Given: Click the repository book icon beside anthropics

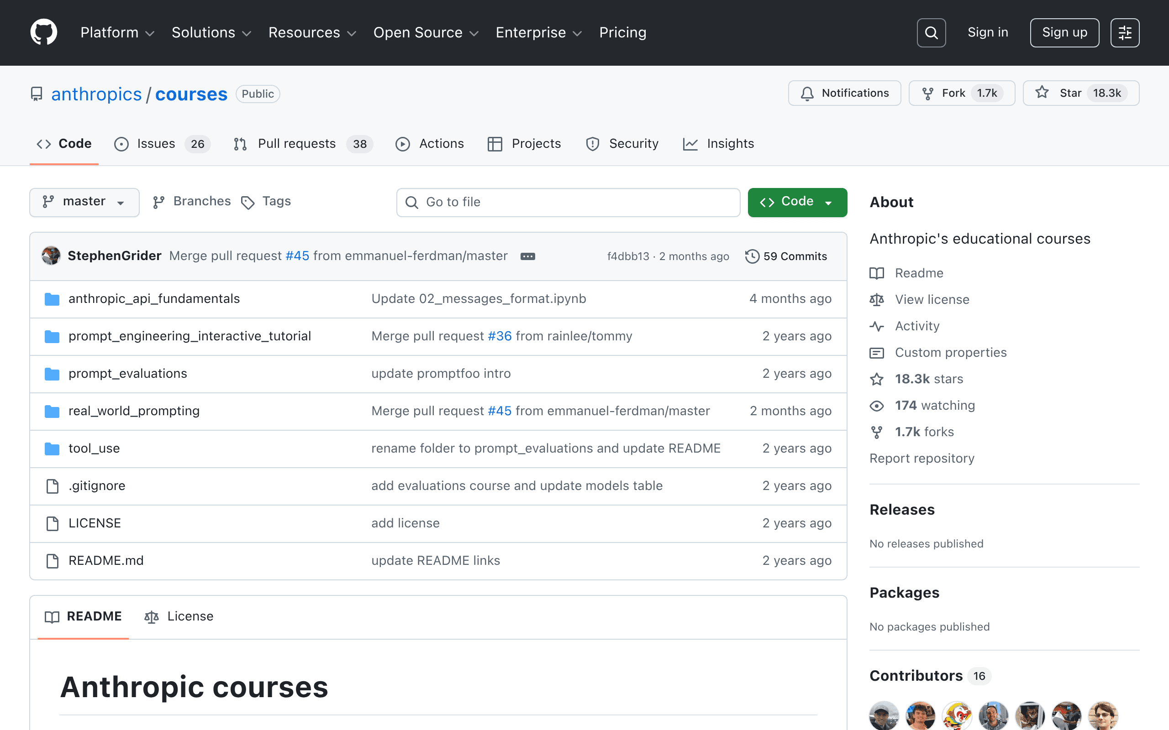Looking at the screenshot, I should click(x=36, y=94).
